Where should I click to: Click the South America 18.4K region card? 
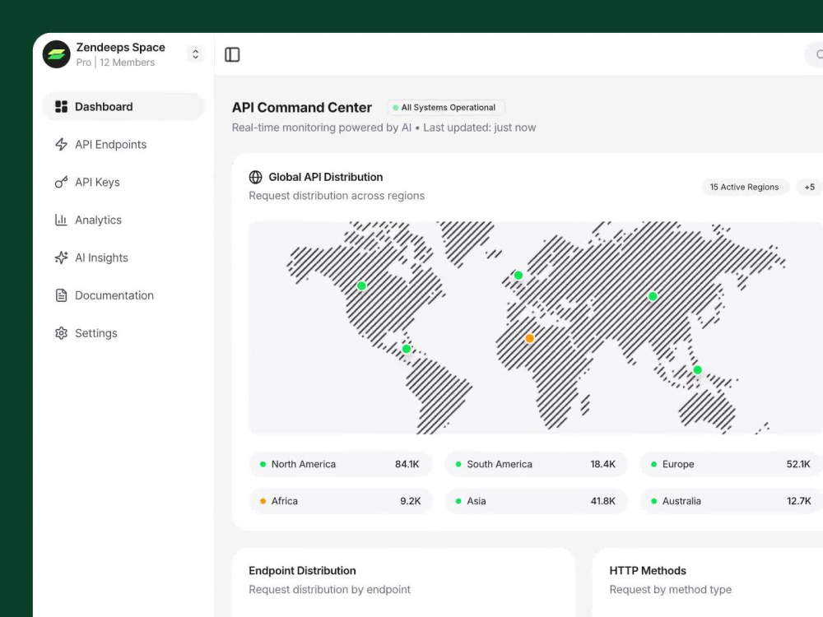pos(536,464)
